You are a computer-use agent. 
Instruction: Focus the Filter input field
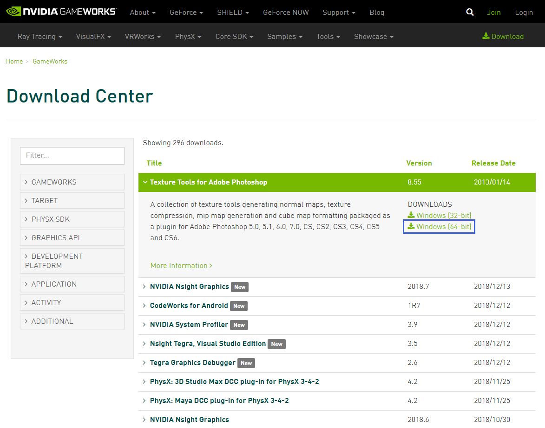coord(72,156)
